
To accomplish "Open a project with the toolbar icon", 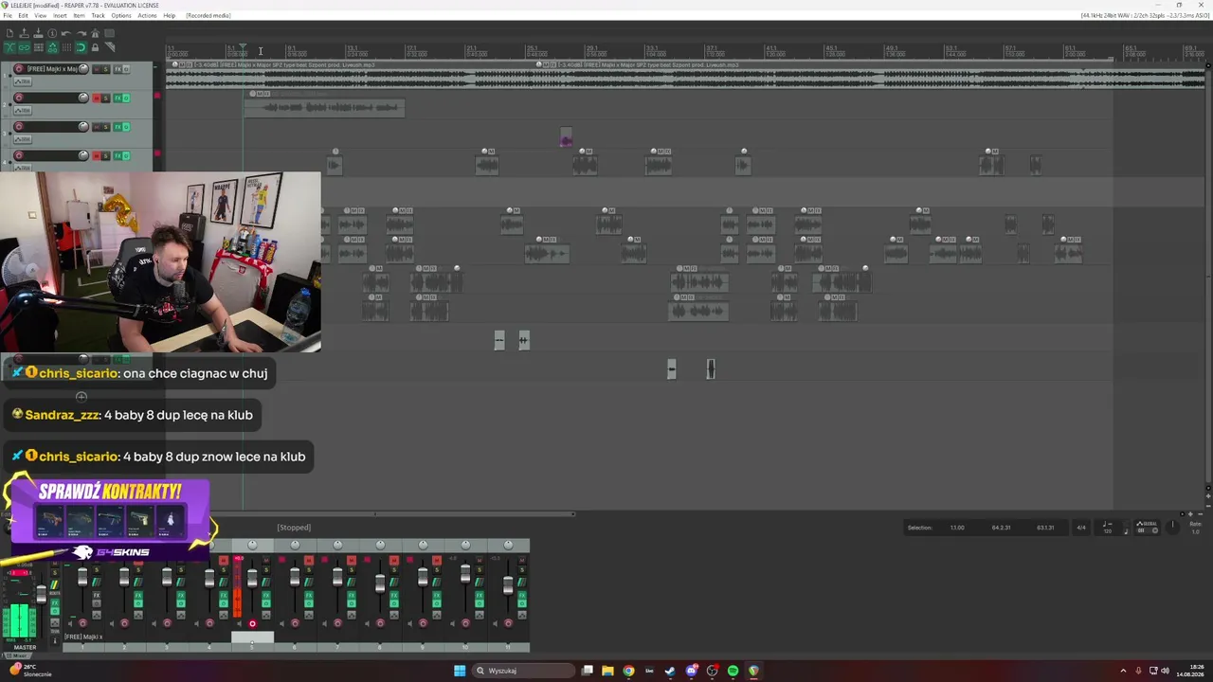I will pos(24,34).
